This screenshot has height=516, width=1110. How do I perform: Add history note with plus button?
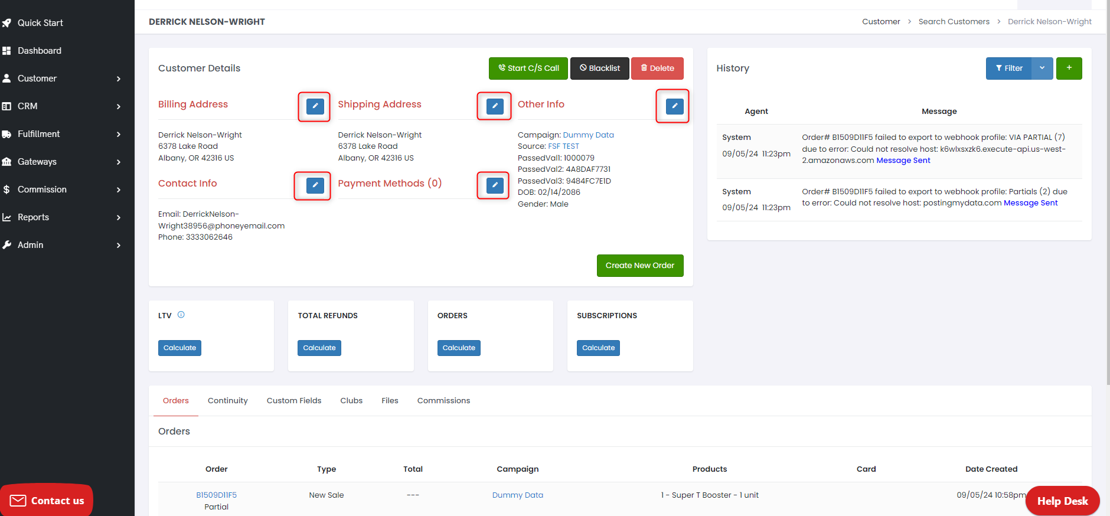coord(1069,68)
